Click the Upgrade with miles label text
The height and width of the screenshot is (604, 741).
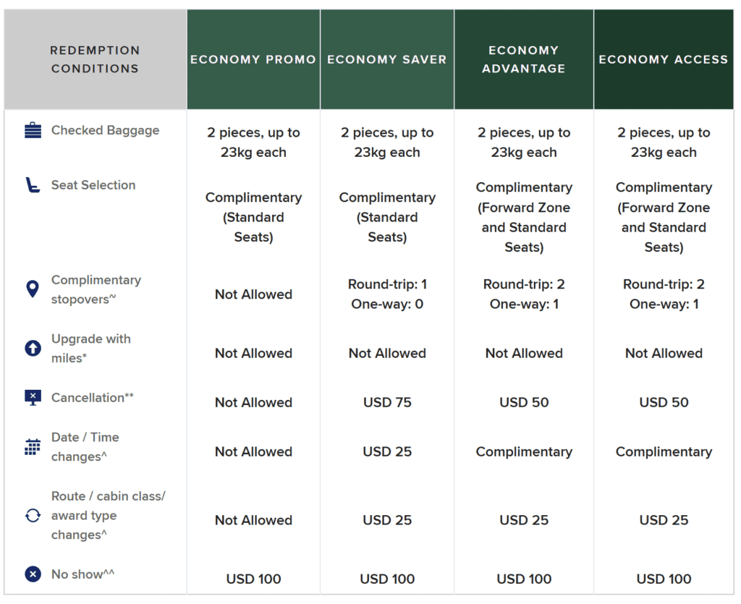(x=90, y=348)
